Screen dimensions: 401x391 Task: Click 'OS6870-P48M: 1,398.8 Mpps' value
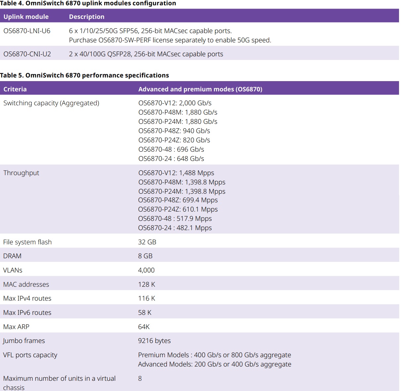tap(182, 182)
